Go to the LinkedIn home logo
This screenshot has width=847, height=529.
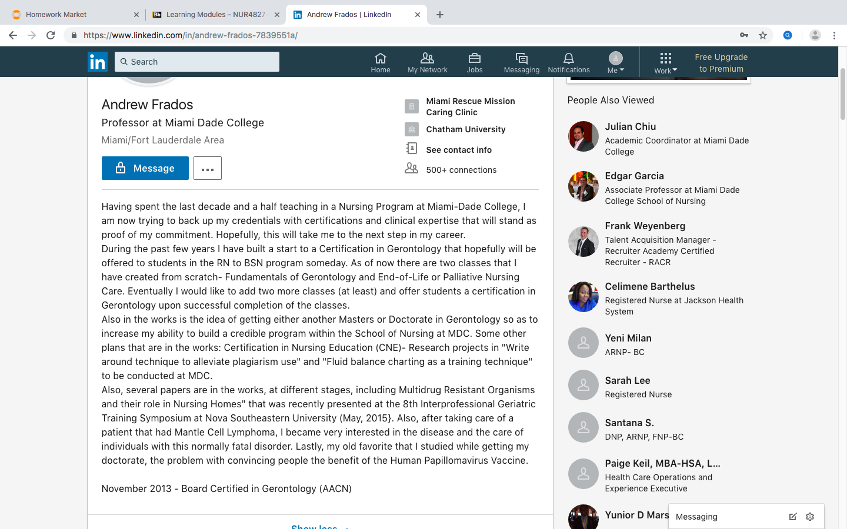98,62
